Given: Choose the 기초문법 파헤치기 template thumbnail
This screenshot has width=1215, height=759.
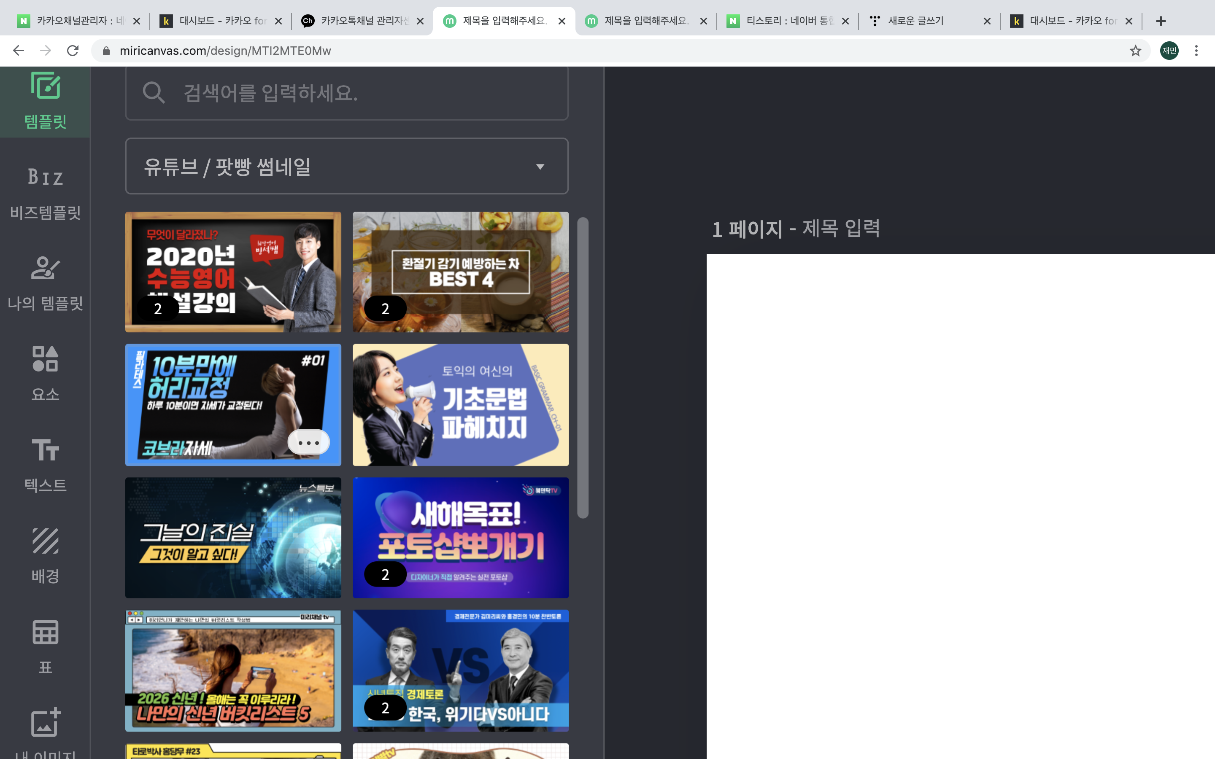Looking at the screenshot, I should point(460,405).
